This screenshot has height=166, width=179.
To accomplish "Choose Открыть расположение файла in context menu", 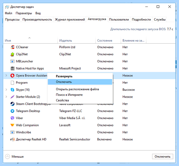I will [80, 89].
